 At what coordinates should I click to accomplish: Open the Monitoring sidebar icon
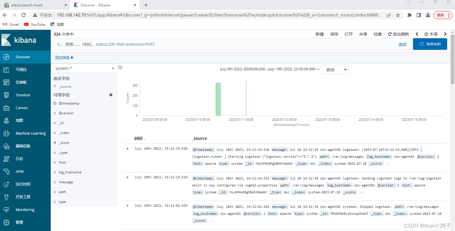[6, 210]
